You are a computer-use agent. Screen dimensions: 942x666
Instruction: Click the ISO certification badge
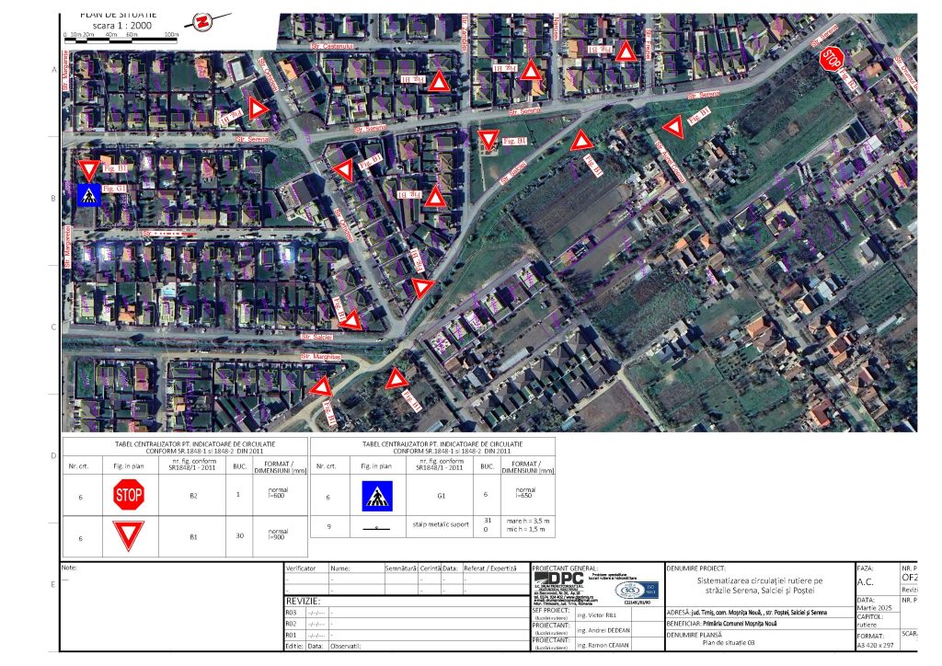coord(636,591)
